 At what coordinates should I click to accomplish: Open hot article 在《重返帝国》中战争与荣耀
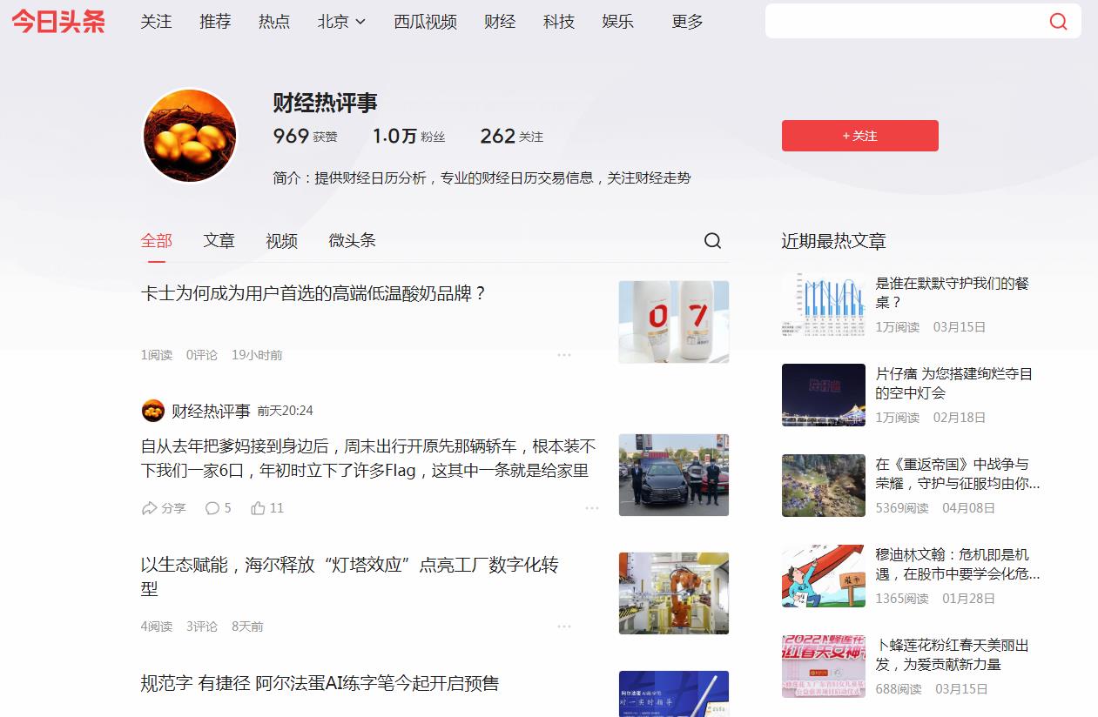point(958,474)
